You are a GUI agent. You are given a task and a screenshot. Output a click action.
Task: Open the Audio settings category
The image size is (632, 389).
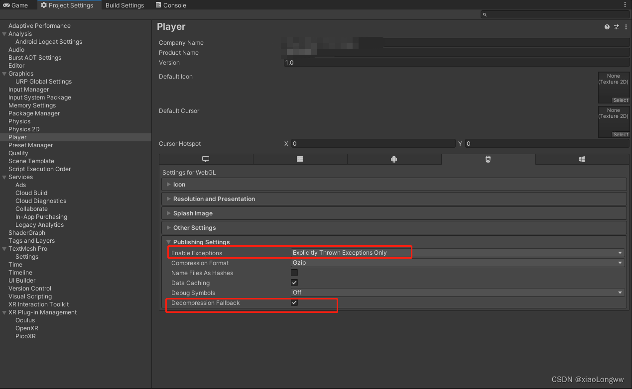[16, 50]
